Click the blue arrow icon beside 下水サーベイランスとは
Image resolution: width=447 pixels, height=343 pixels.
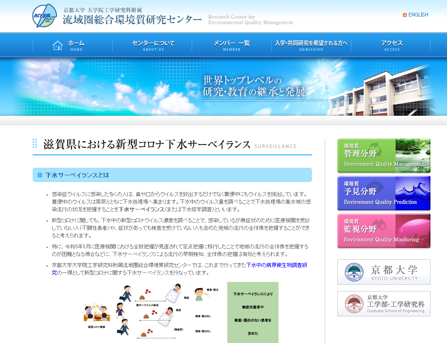coord(40,175)
